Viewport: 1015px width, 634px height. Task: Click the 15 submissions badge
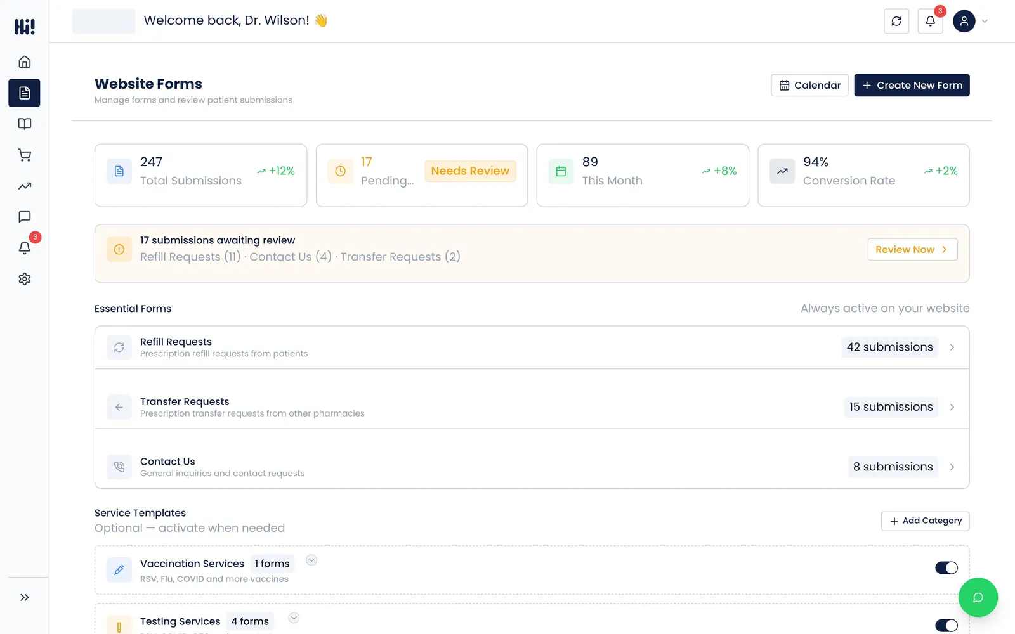pyautogui.click(x=891, y=407)
